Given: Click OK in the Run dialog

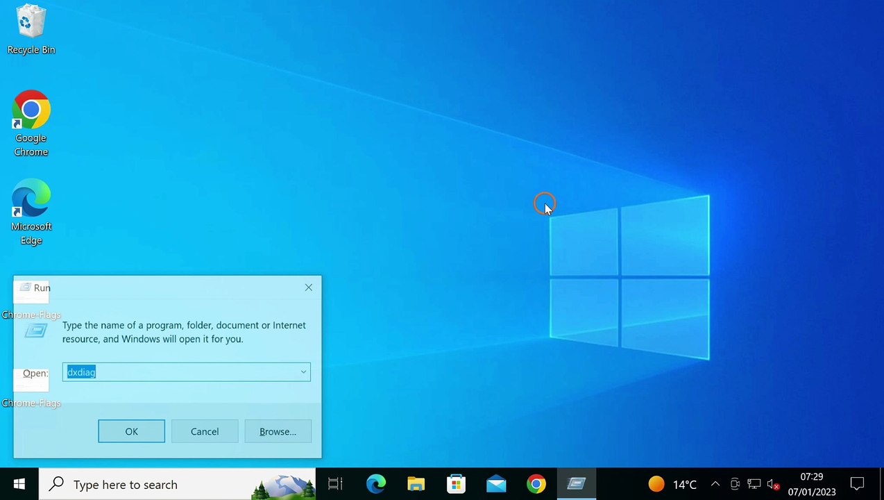Looking at the screenshot, I should point(131,431).
